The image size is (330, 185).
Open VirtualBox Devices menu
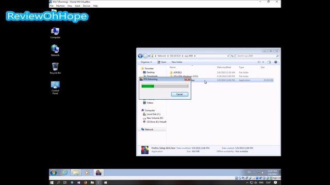point(87,6)
